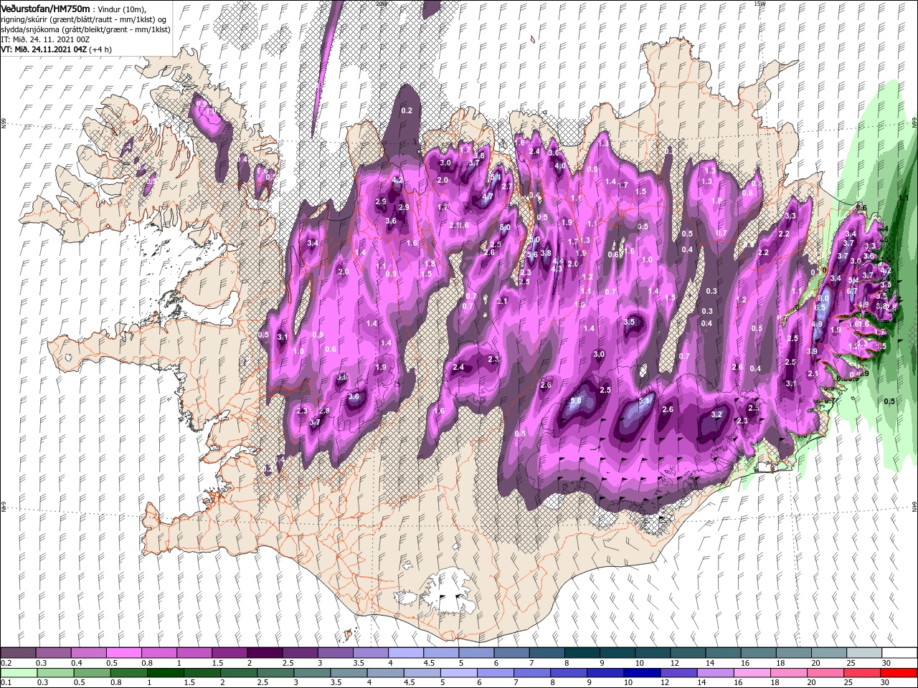This screenshot has height=688, width=918.
Task: Pick upper legend swatch between 2 and 2.5
Action: (265, 653)
